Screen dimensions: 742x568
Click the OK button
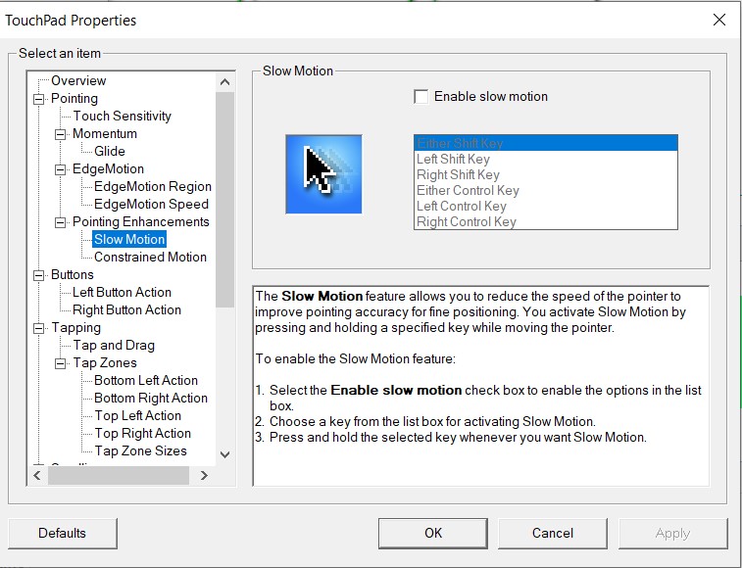(x=433, y=534)
